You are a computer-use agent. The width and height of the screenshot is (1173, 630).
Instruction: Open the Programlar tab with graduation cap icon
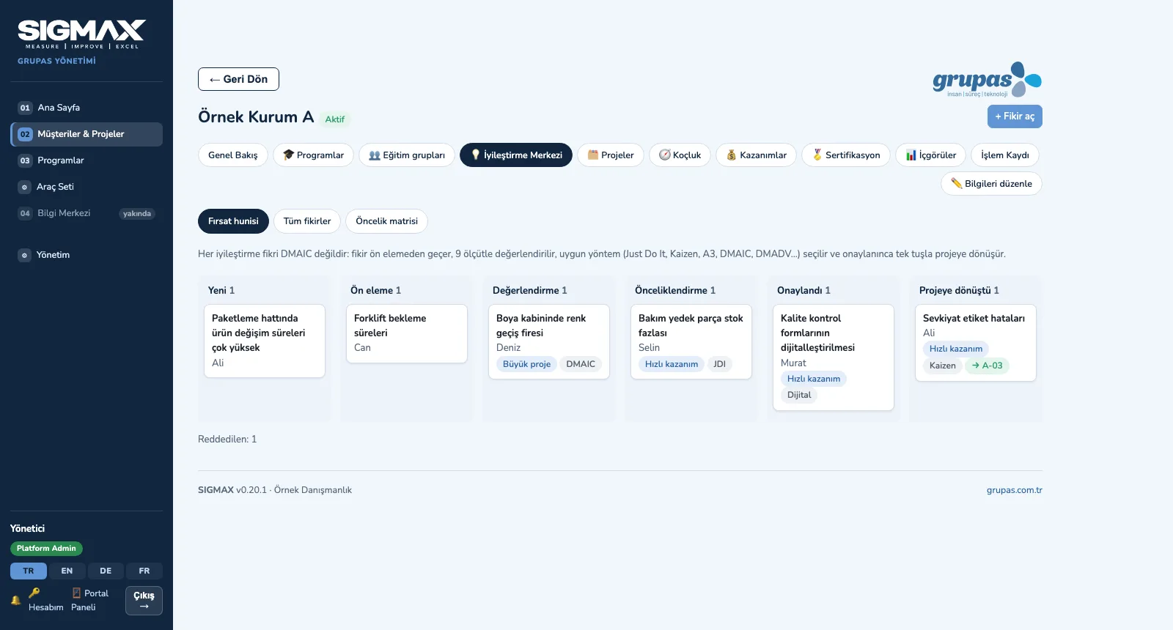coord(313,155)
